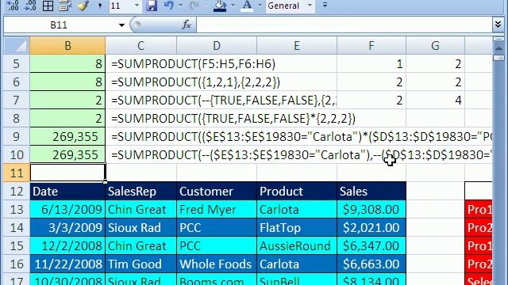Click cell F5 showing 1
This screenshot has width=508, height=285.
click(x=371, y=64)
